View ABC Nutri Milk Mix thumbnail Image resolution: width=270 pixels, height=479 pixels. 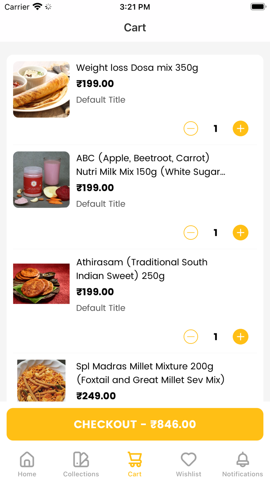coord(41,179)
